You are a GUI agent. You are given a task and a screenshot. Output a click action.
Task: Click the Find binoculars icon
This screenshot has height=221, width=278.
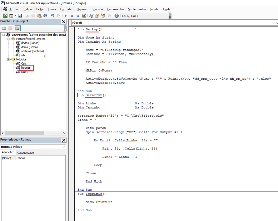pos(46,16)
